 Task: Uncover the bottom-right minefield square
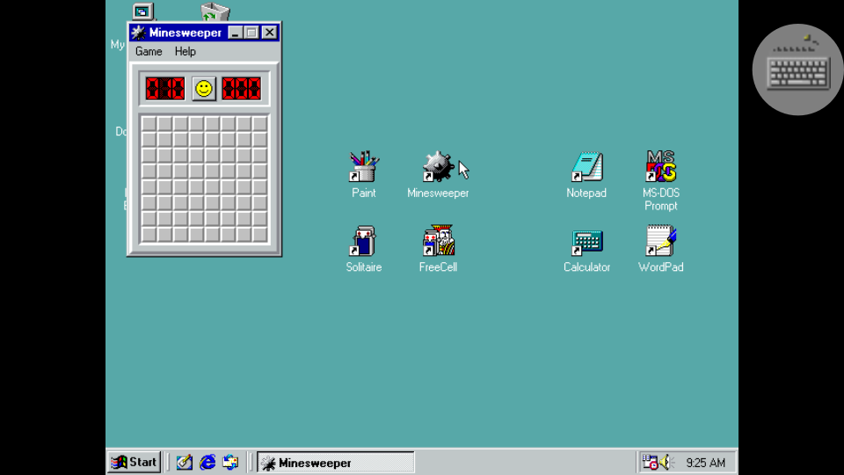pos(259,235)
